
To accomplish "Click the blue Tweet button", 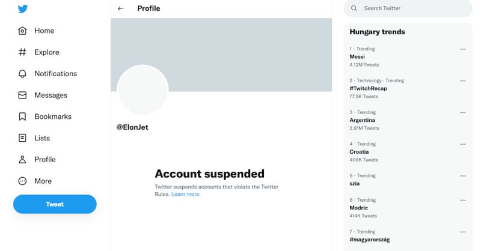I will (x=55, y=204).
